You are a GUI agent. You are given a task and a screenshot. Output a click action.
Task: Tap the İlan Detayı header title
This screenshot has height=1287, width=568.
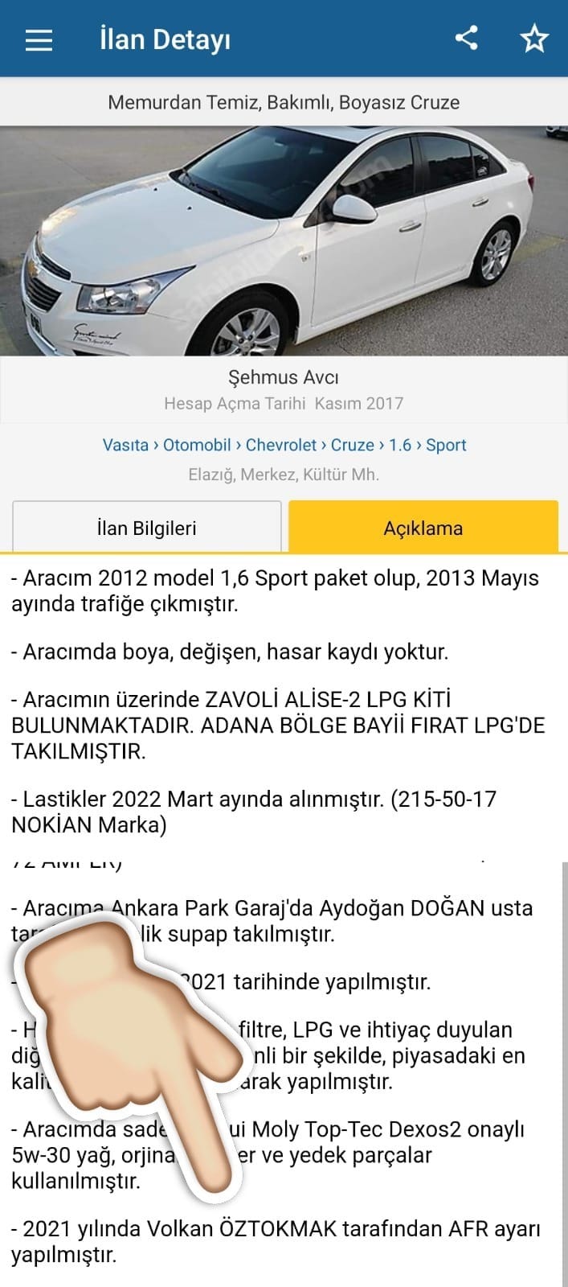click(165, 39)
